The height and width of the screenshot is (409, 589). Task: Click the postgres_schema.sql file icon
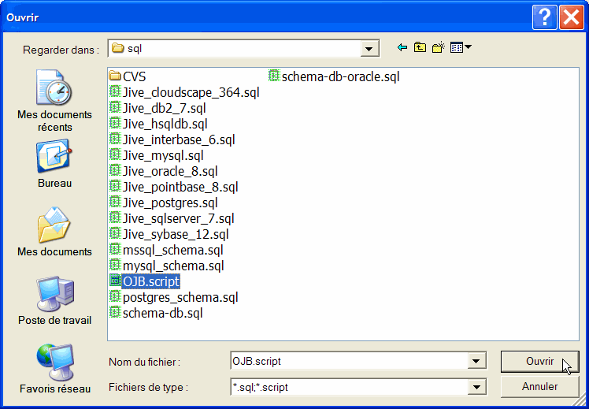pos(114,297)
